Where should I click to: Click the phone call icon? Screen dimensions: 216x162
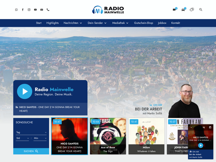click(x=48, y=10)
